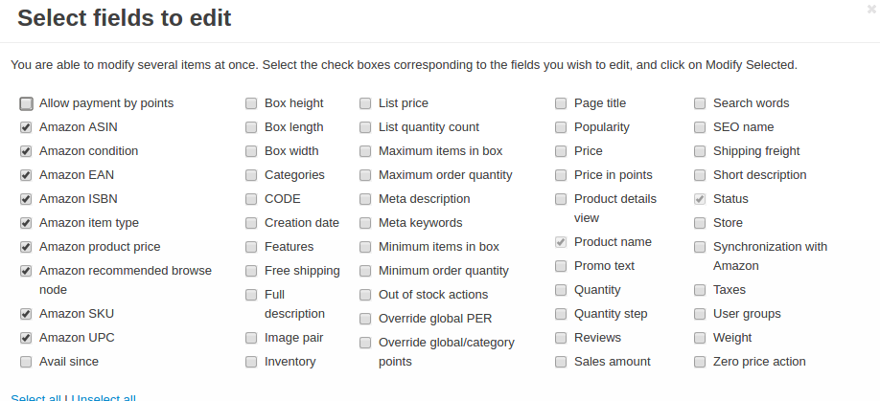Select the Price checkbox
This screenshot has height=401, width=880.
click(561, 151)
